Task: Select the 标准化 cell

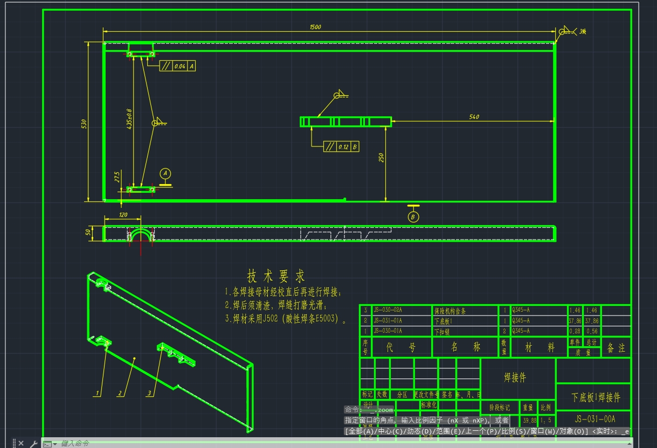Action: (430, 404)
